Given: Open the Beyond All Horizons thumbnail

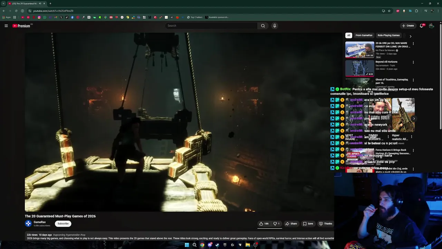Looking at the screenshot, I should [x=359, y=68].
